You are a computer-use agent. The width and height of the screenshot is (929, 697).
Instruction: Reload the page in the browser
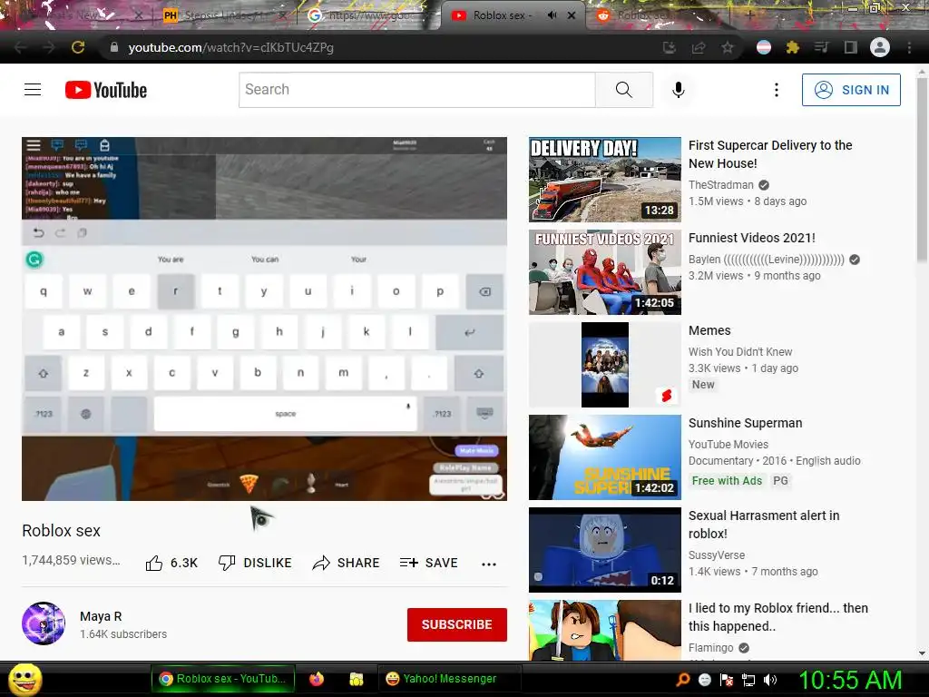[78, 47]
